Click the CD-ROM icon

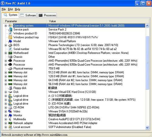(10, 108)
